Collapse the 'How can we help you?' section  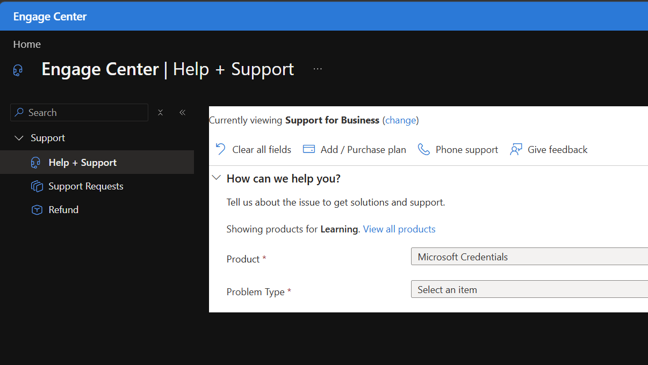click(x=217, y=178)
